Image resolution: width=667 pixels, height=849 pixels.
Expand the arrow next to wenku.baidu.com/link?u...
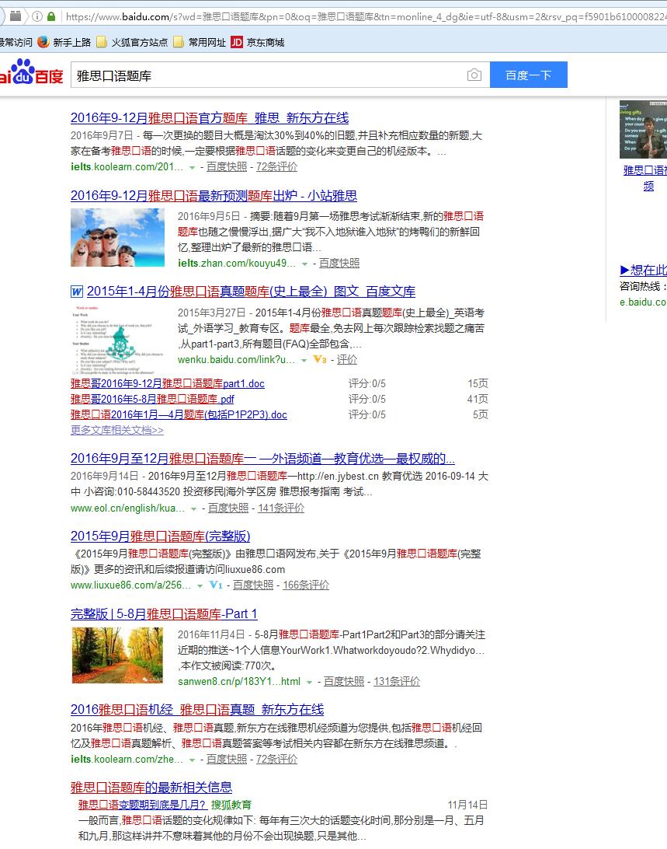[x=304, y=361]
